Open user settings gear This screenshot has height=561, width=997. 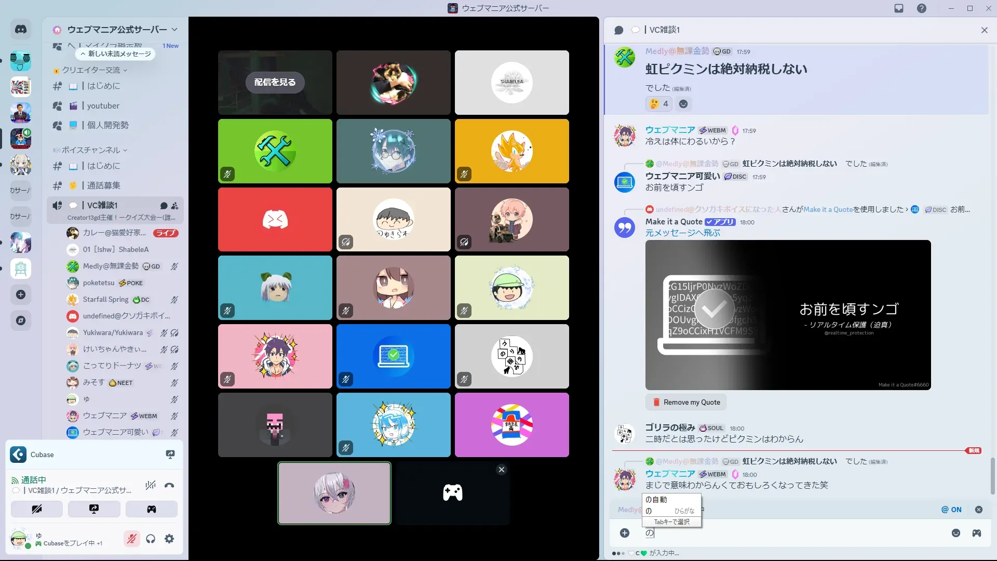click(x=169, y=539)
